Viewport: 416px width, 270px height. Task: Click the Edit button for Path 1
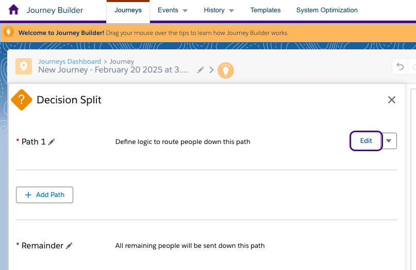point(366,141)
